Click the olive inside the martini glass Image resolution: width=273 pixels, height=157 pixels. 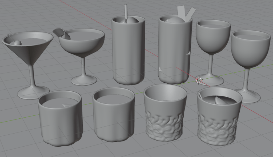(18, 43)
